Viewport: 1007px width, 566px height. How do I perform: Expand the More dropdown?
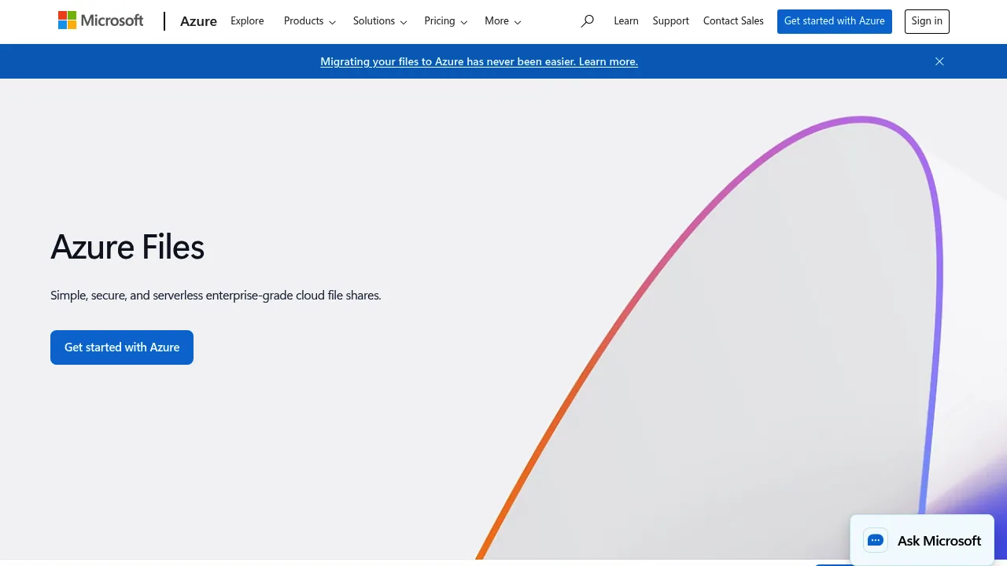coord(503,21)
